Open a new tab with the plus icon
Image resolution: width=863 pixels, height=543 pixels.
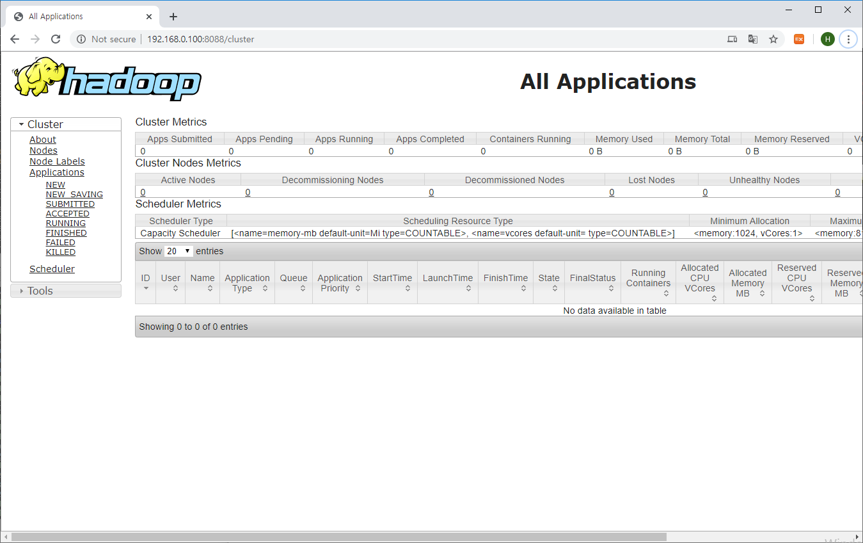tap(173, 17)
